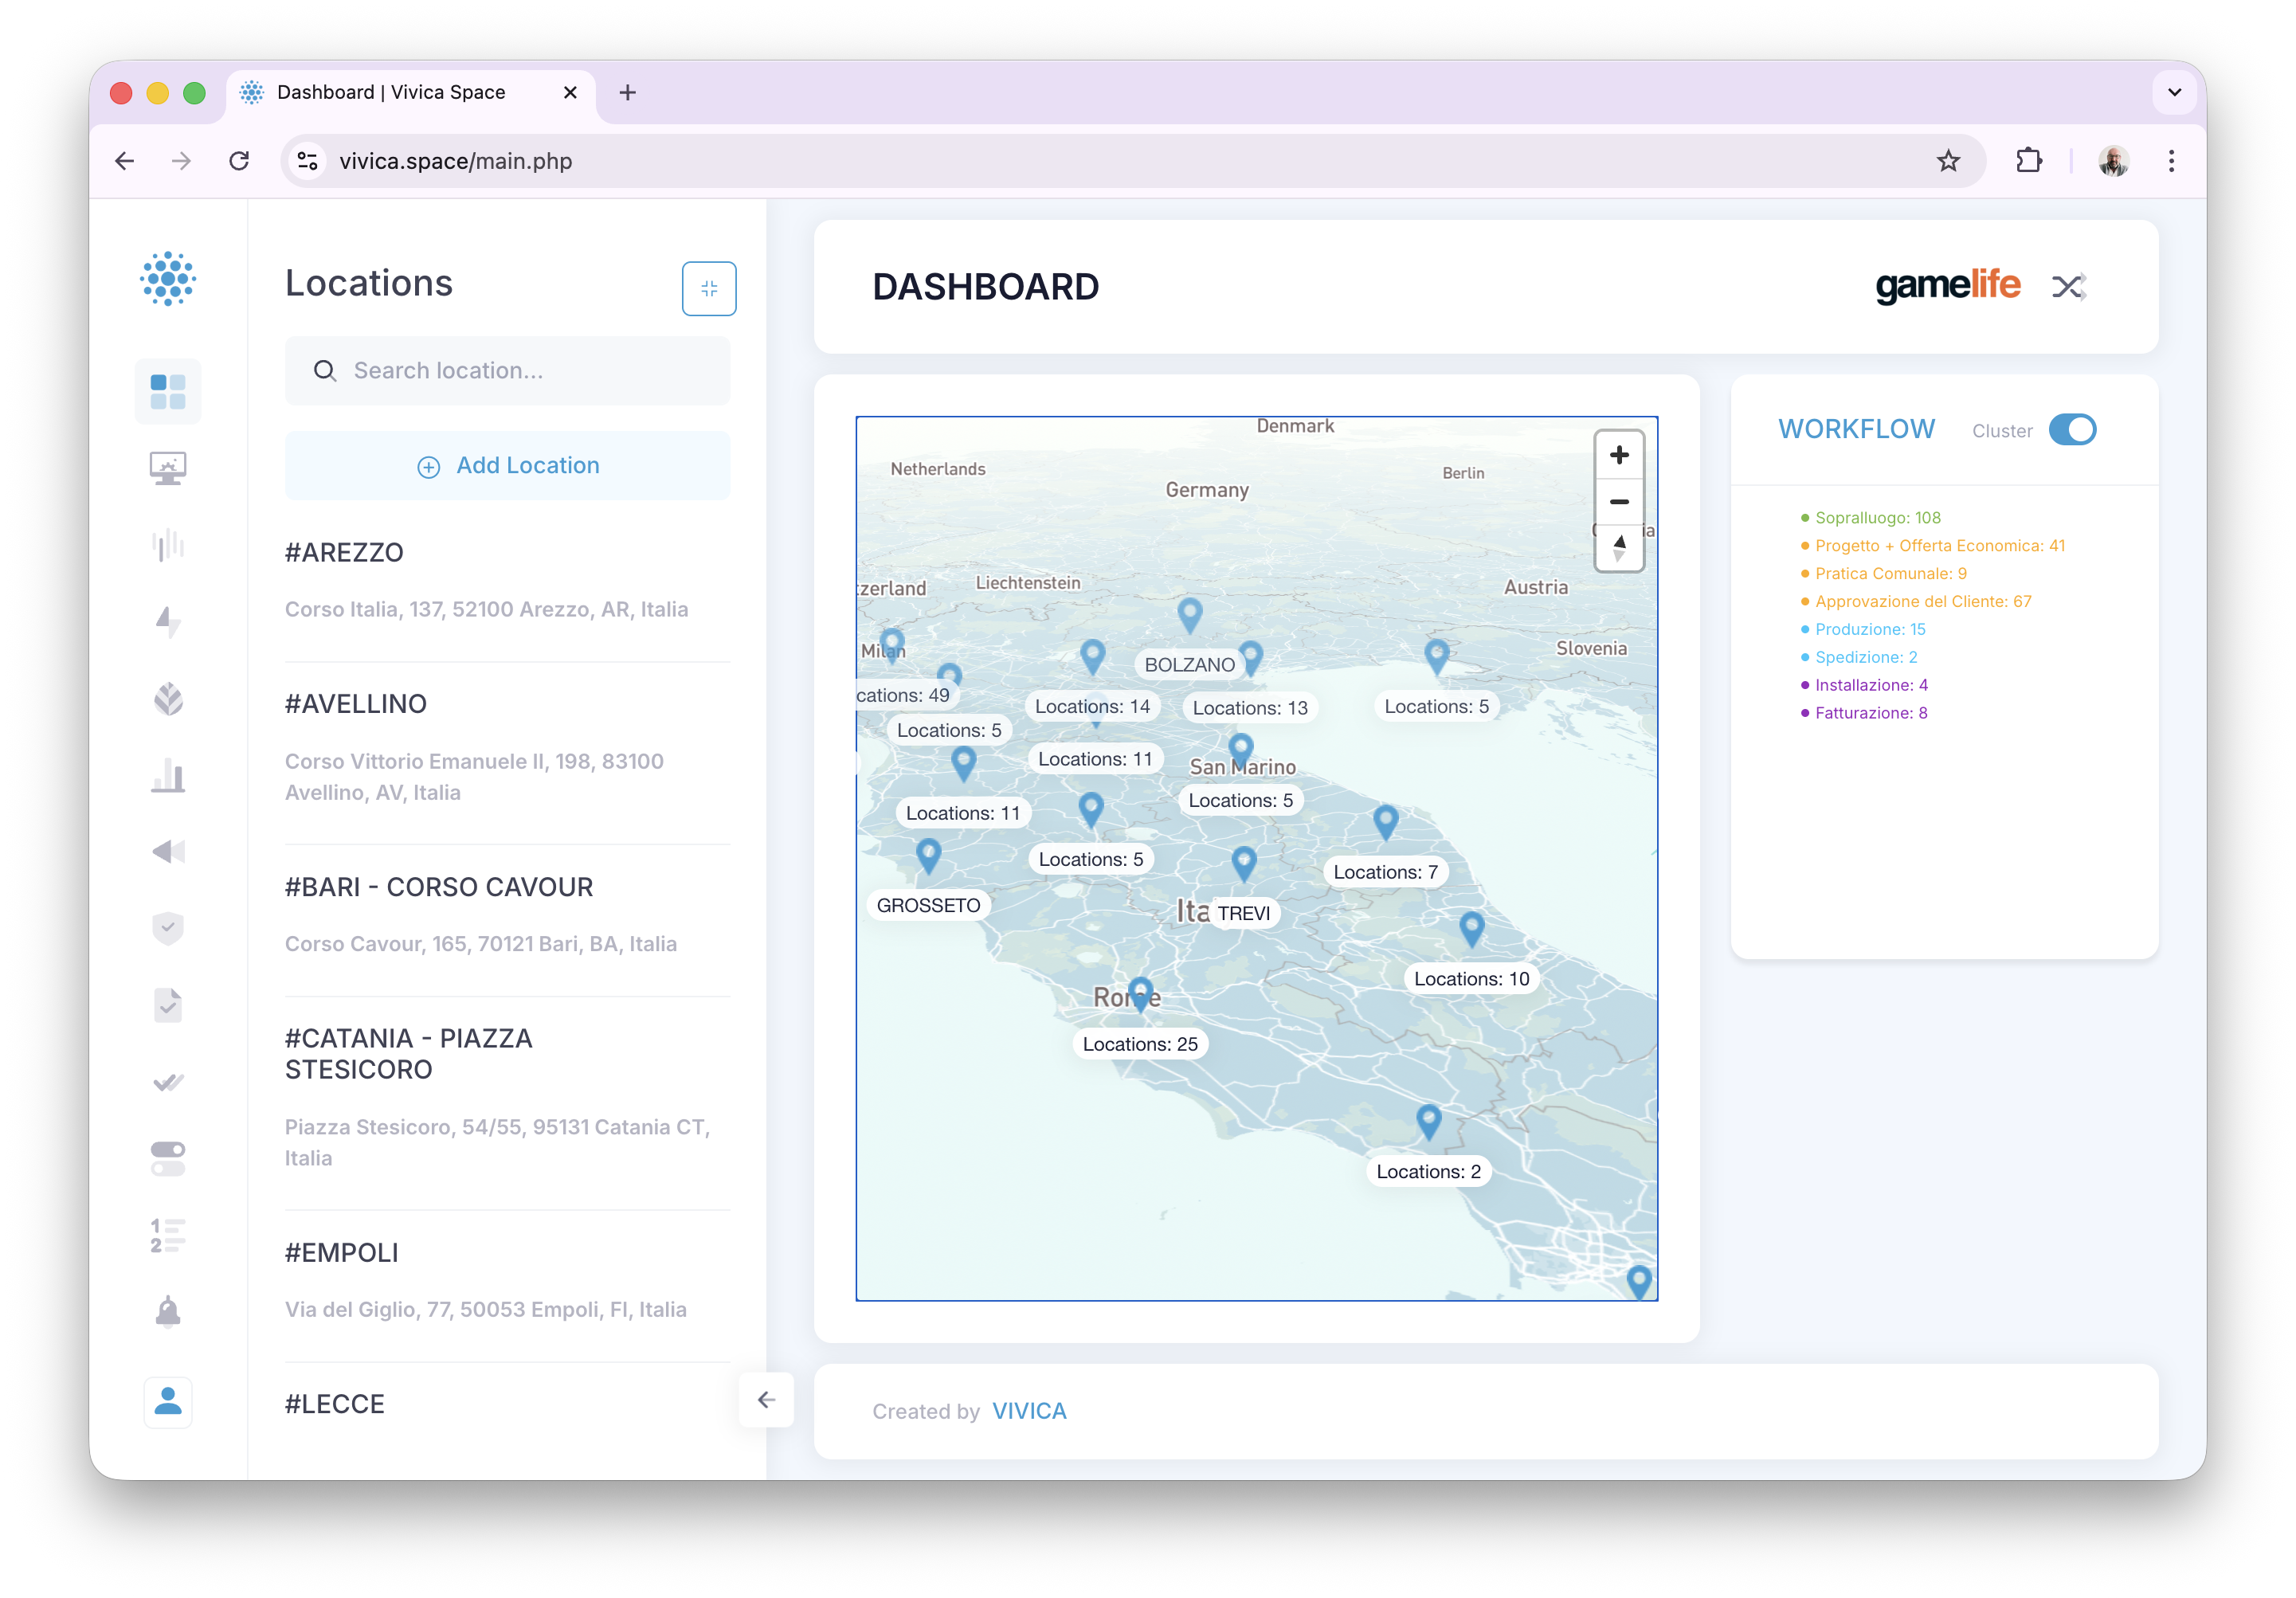
Task: Open the audio bars icon in sidebar
Action: point(168,545)
